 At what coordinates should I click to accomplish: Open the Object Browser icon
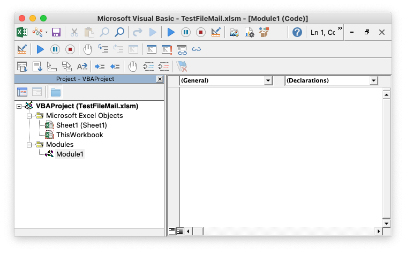point(264,32)
